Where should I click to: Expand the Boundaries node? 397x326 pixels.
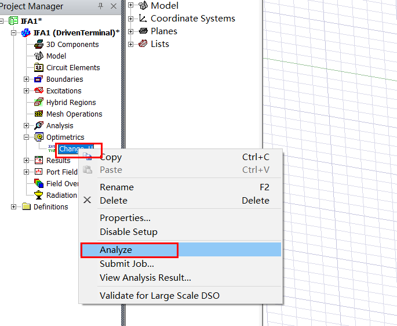tap(26, 79)
